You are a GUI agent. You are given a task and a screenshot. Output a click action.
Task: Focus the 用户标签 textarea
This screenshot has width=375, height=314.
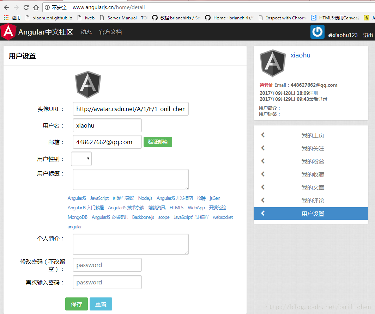pos(131,179)
